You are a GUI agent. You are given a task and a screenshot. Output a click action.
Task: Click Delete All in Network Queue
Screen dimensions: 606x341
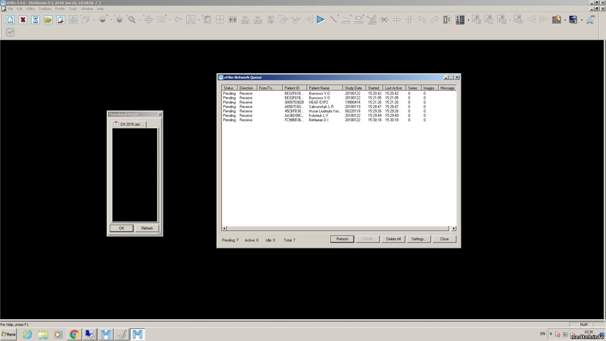[x=393, y=239]
